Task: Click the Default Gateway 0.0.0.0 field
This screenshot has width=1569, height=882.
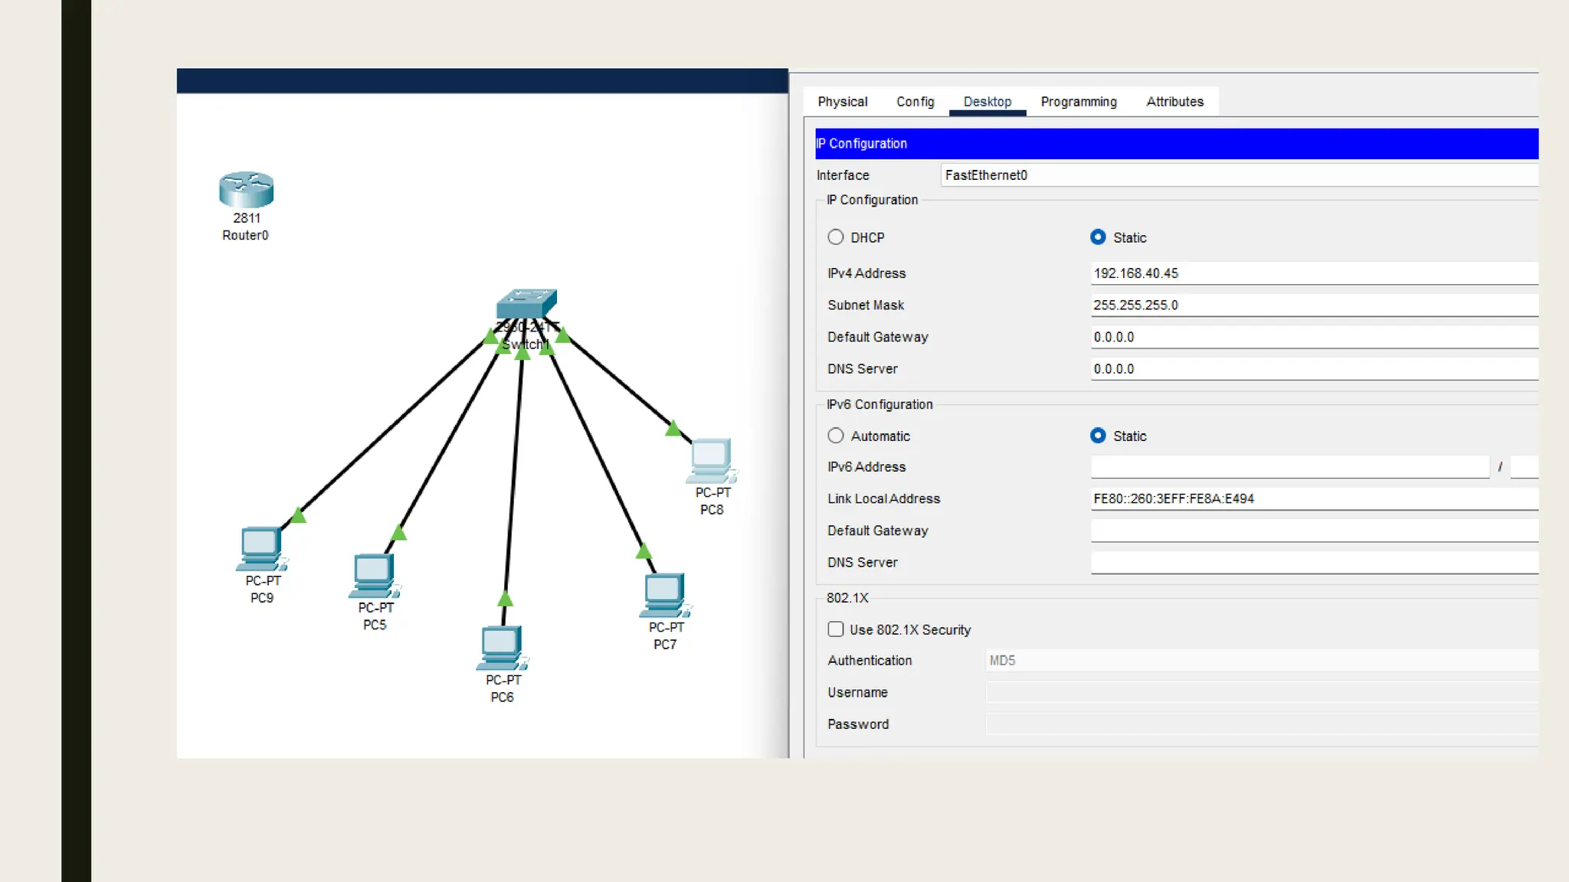Action: pos(1313,337)
